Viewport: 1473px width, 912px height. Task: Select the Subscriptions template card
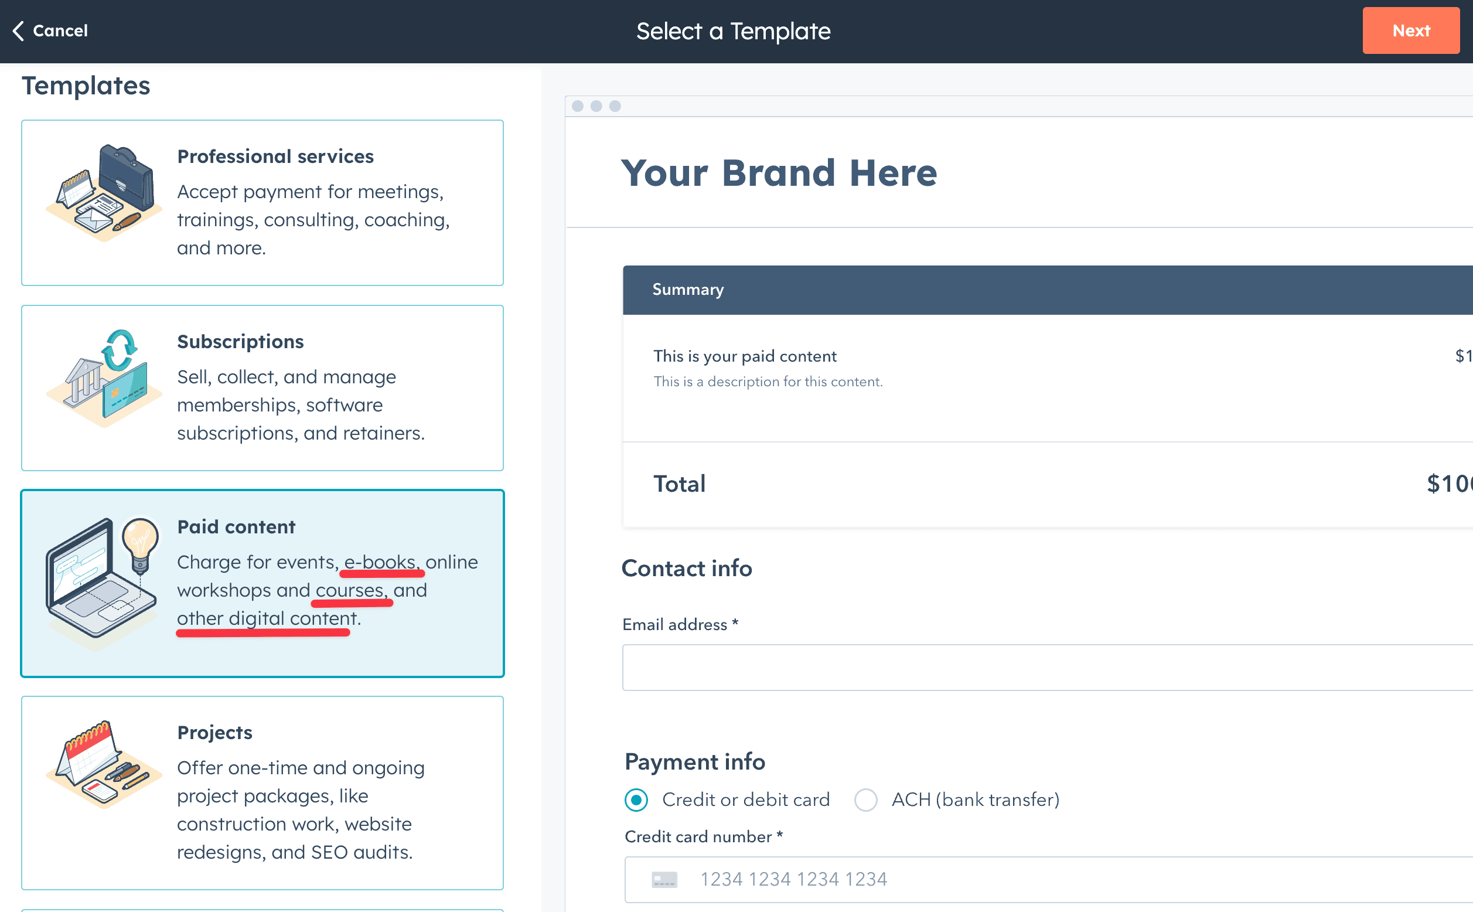coord(262,388)
